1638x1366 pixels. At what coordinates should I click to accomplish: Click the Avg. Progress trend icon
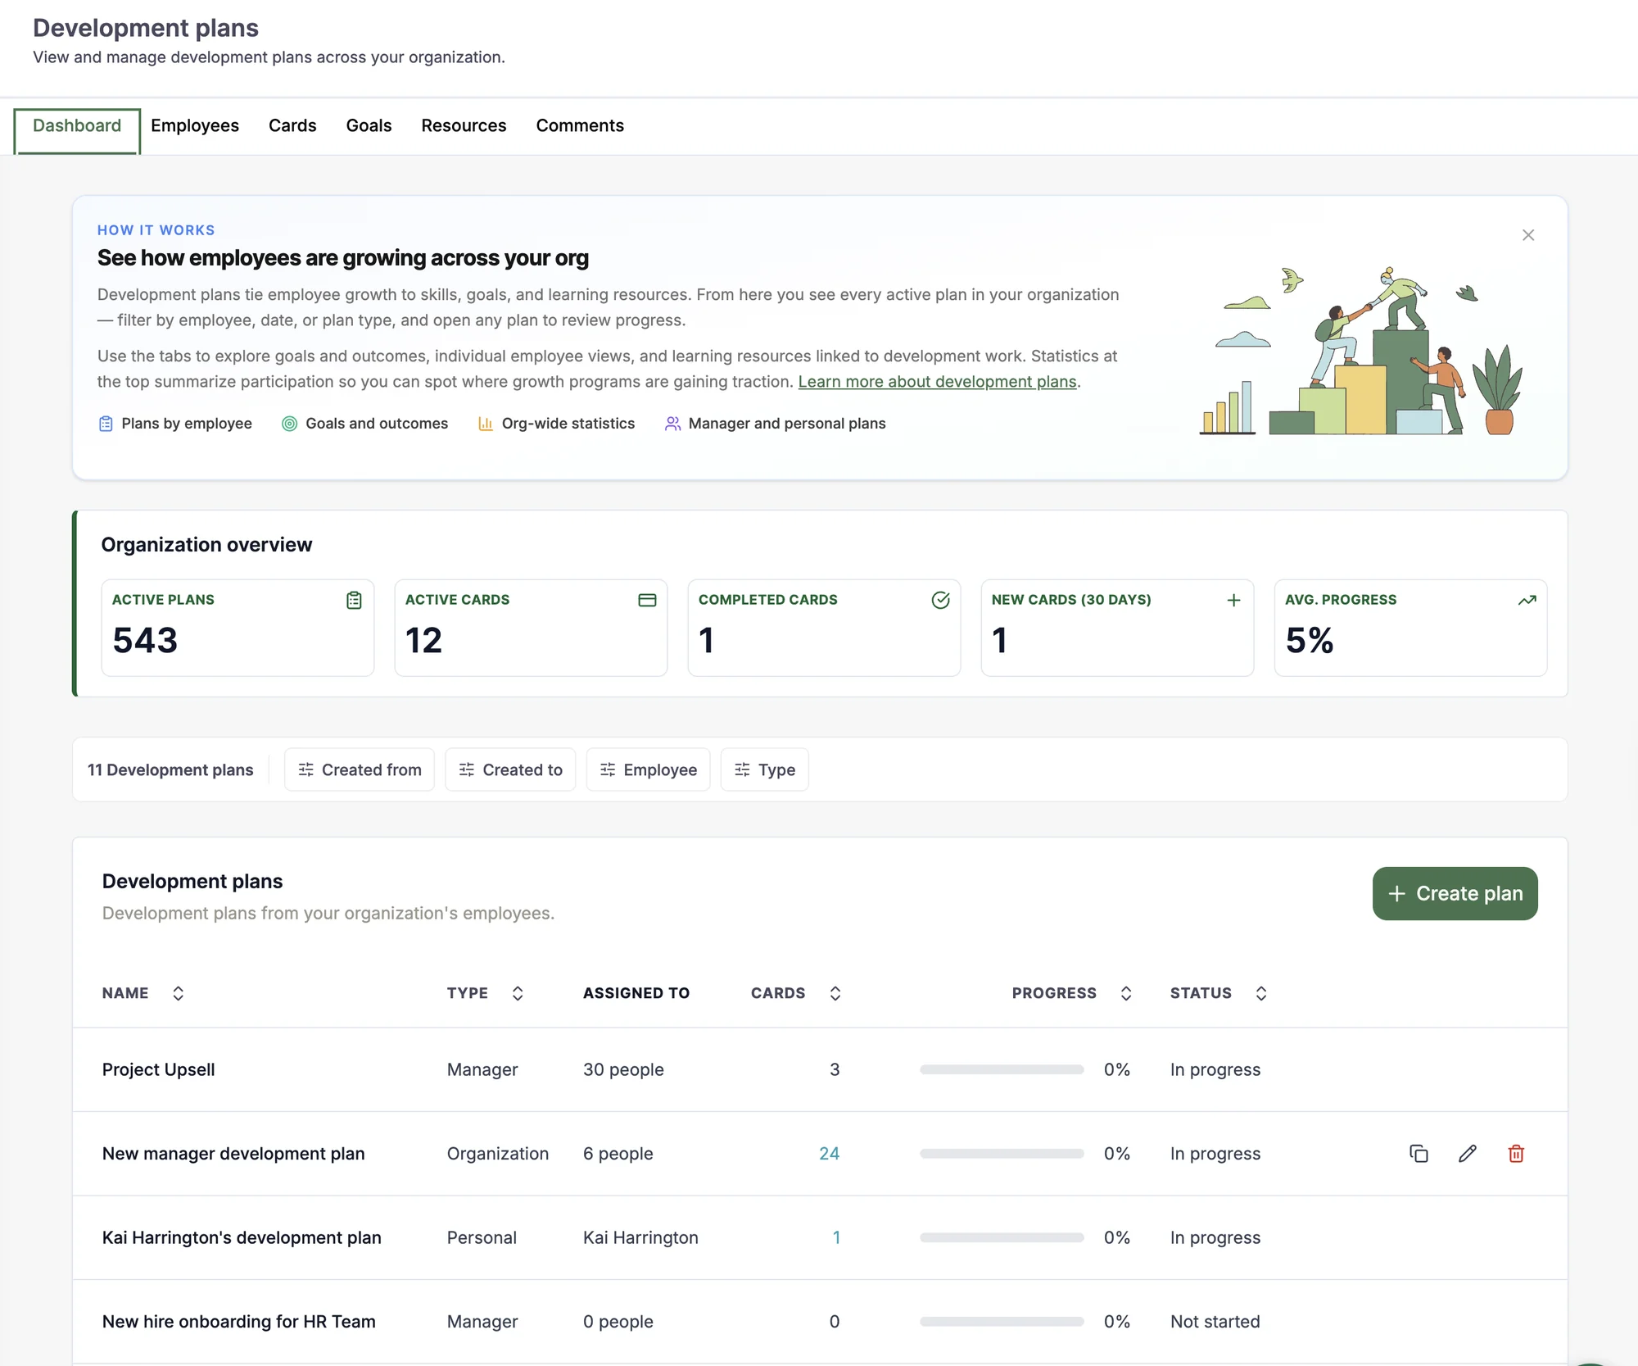click(1527, 601)
